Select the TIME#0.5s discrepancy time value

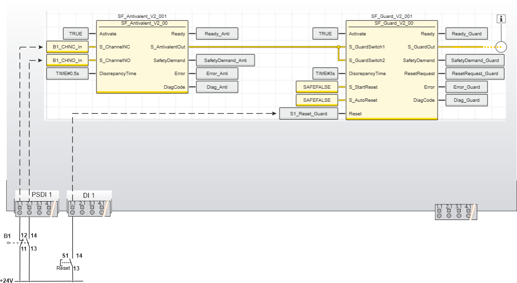[x=67, y=74]
